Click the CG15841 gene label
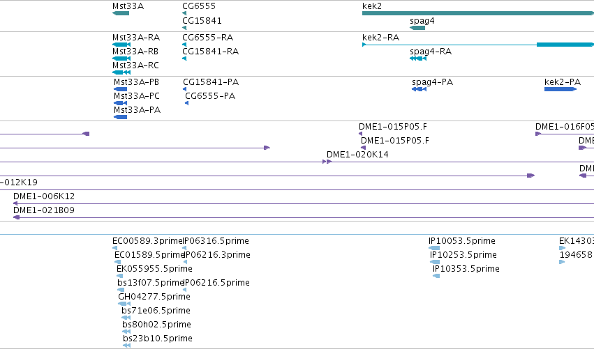 202,20
